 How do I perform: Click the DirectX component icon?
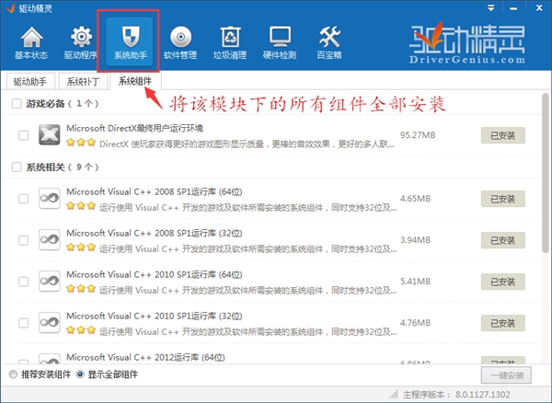[x=50, y=135]
